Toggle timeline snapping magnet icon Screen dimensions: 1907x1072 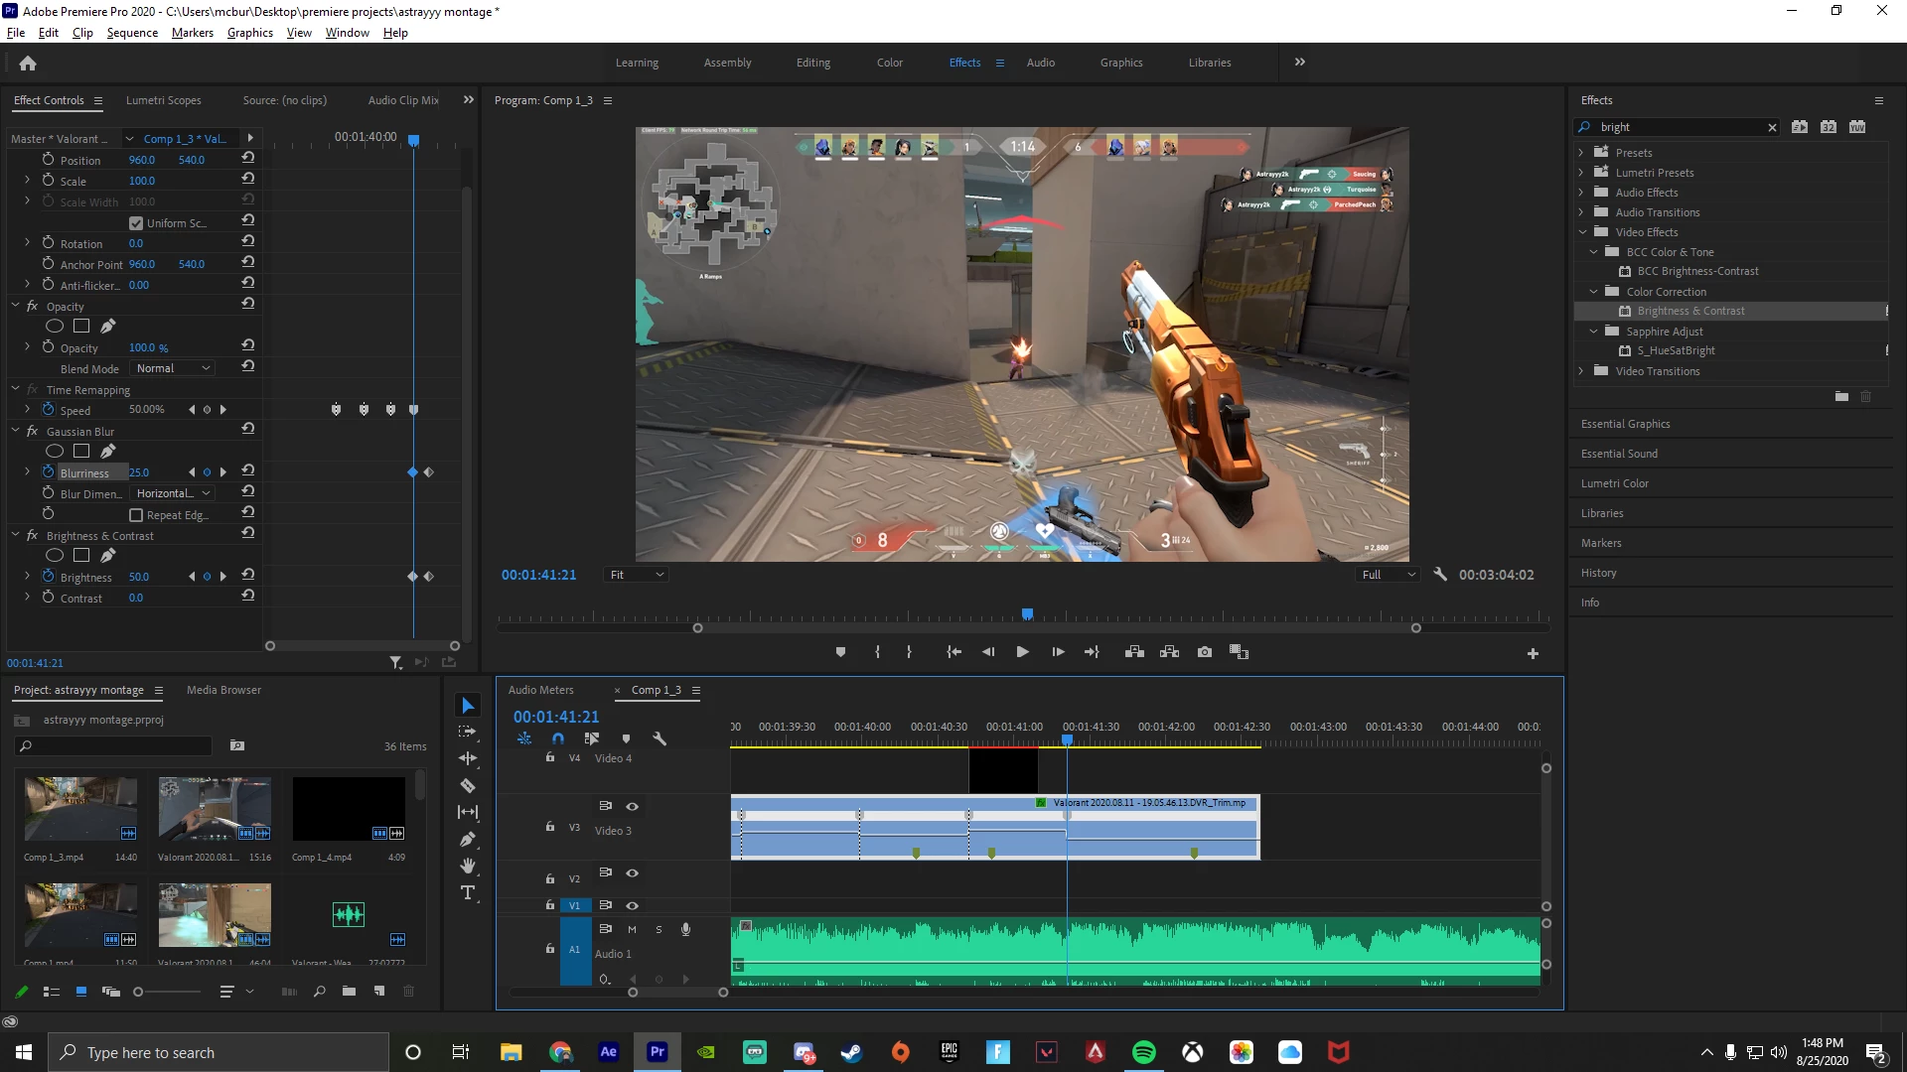[558, 738]
